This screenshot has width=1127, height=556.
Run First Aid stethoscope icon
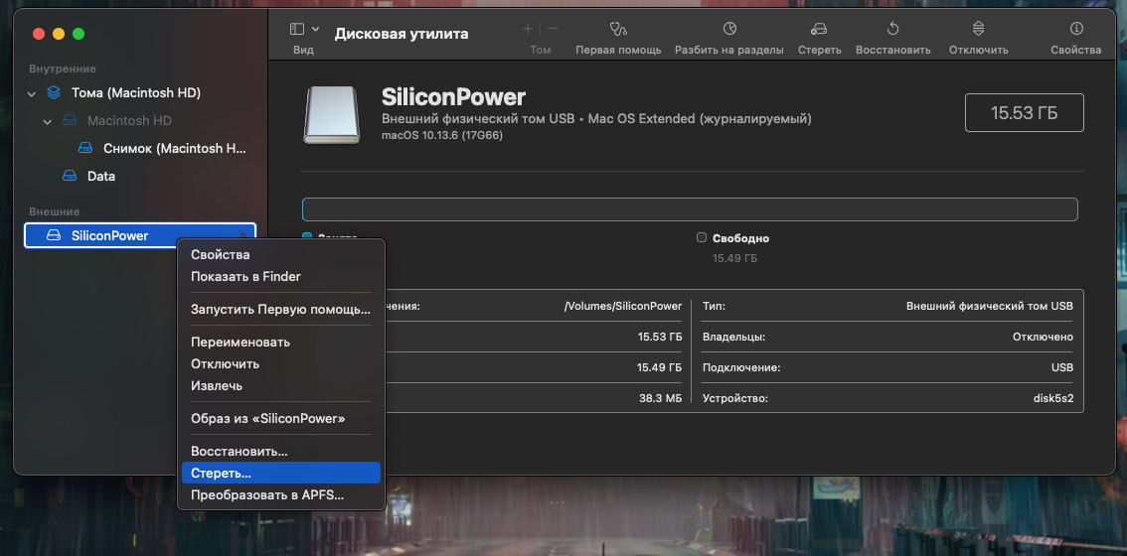point(618,29)
